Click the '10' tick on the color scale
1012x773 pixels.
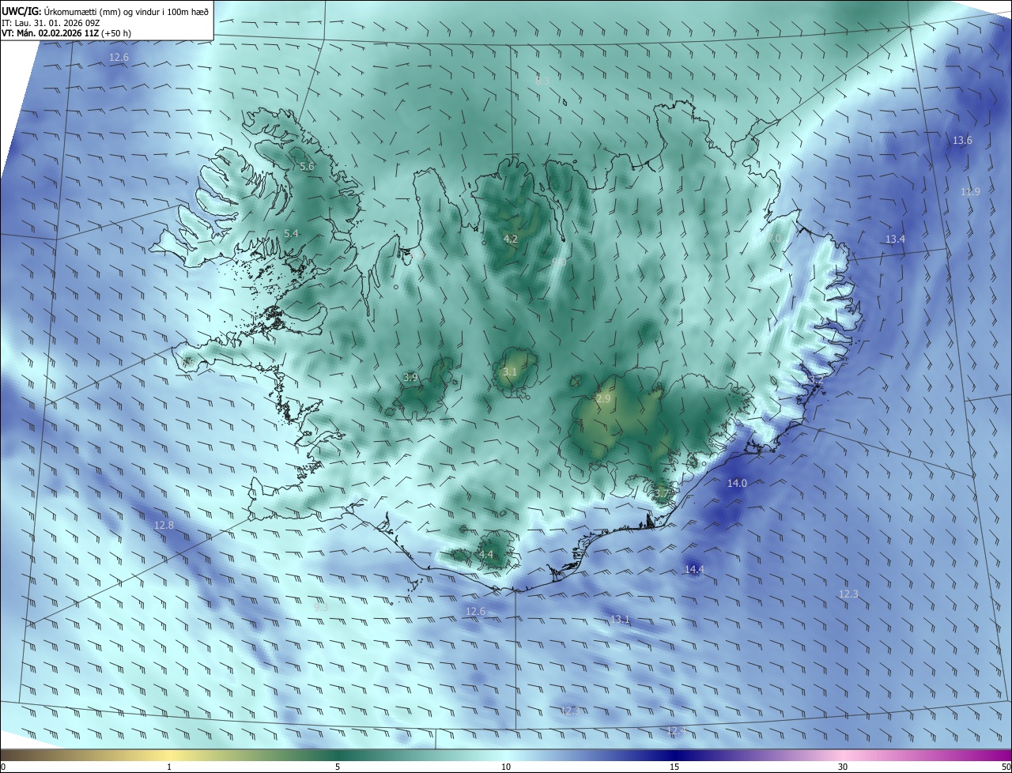pyautogui.click(x=506, y=767)
